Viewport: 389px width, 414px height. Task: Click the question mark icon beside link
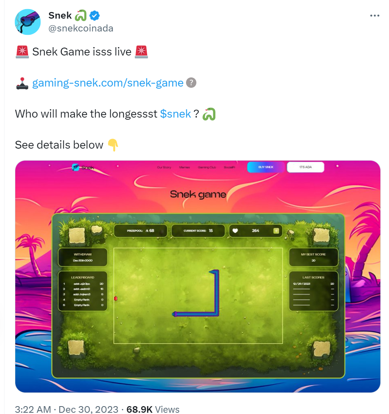[x=191, y=83]
